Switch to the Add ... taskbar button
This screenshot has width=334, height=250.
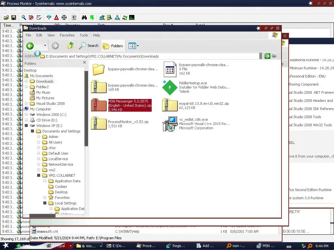click(205, 246)
